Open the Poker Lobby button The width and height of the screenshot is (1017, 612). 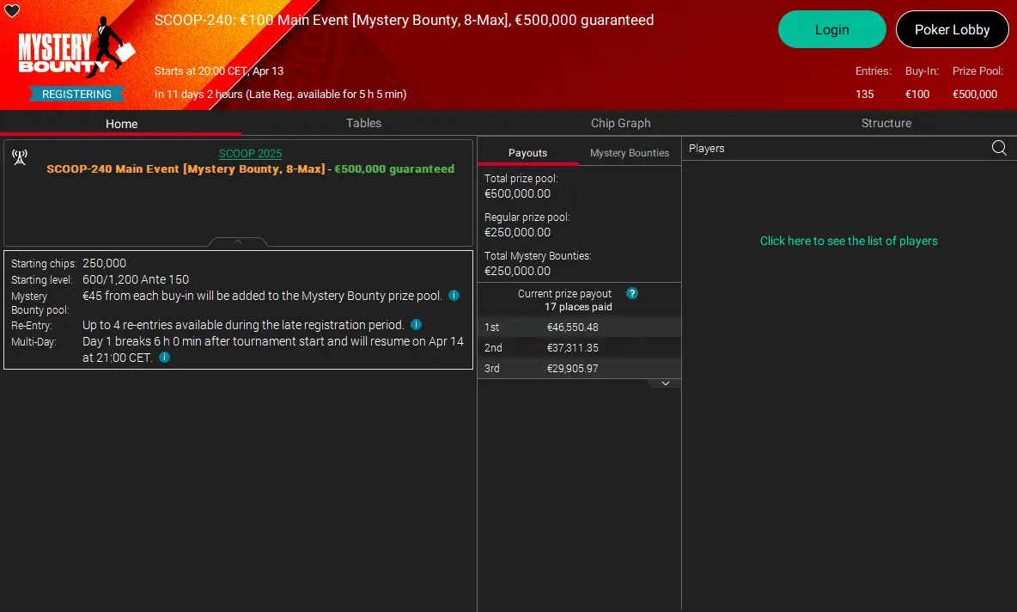coord(952,30)
